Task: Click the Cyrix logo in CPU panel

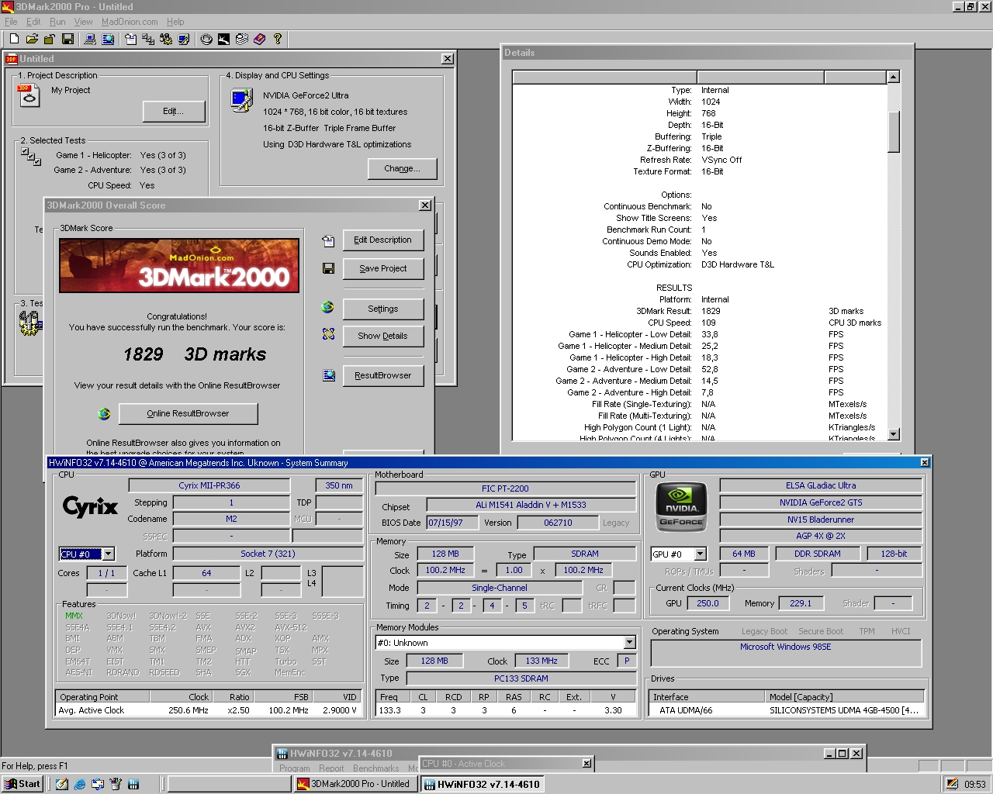Action: point(90,507)
